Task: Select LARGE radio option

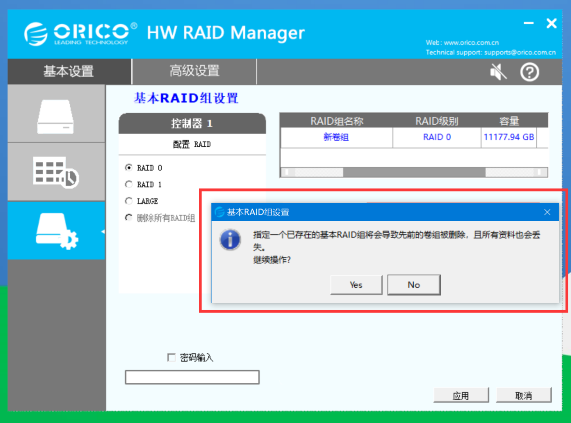Action: point(129,201)
